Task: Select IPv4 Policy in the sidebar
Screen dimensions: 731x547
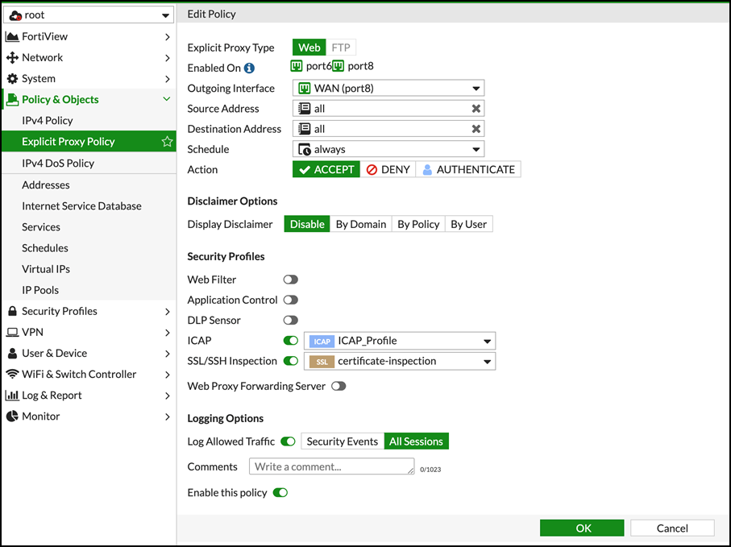Action: [48, 120]
